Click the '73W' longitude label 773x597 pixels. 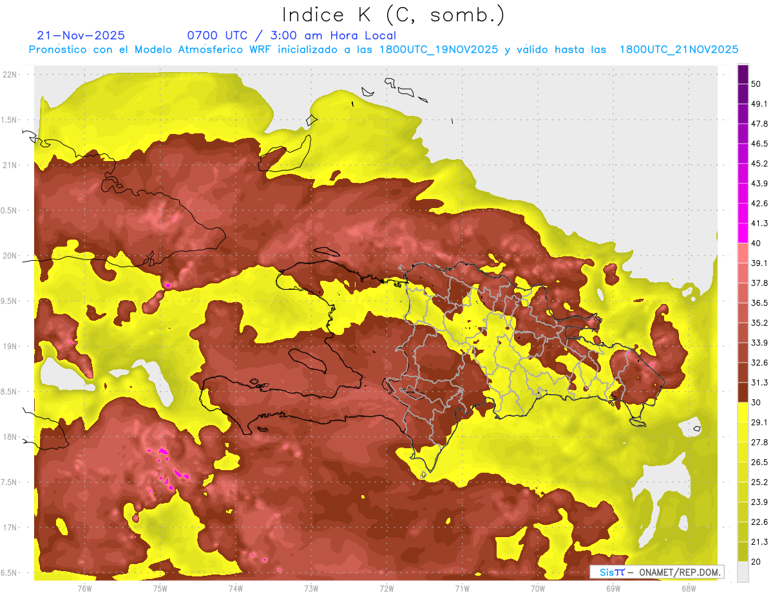[x=311, y=589]
